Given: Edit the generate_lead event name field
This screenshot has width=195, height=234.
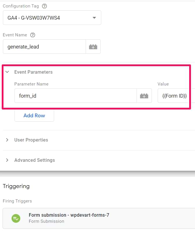Looking at the screenshot, I should [44, 47].
